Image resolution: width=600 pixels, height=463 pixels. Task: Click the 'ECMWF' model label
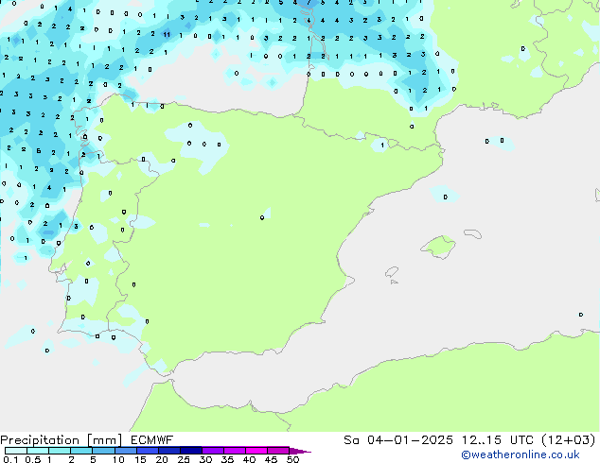(x=152, y=440)
